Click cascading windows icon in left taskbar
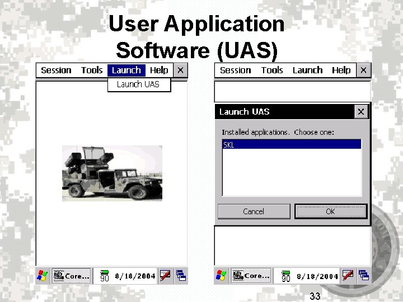The height and width of the screenshot is (302, 403). click(x=181, y=276)
